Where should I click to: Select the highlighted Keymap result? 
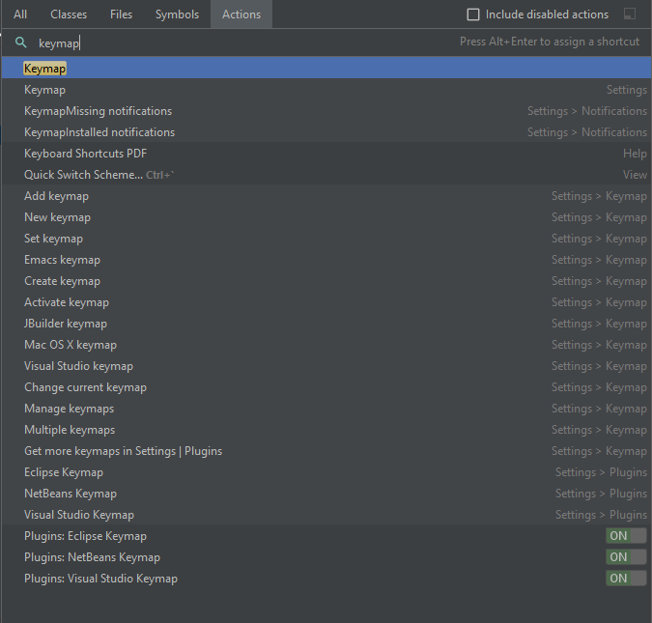click(326, 68)
